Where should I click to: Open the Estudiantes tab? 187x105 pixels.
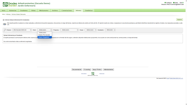click(x=24, y=10)
